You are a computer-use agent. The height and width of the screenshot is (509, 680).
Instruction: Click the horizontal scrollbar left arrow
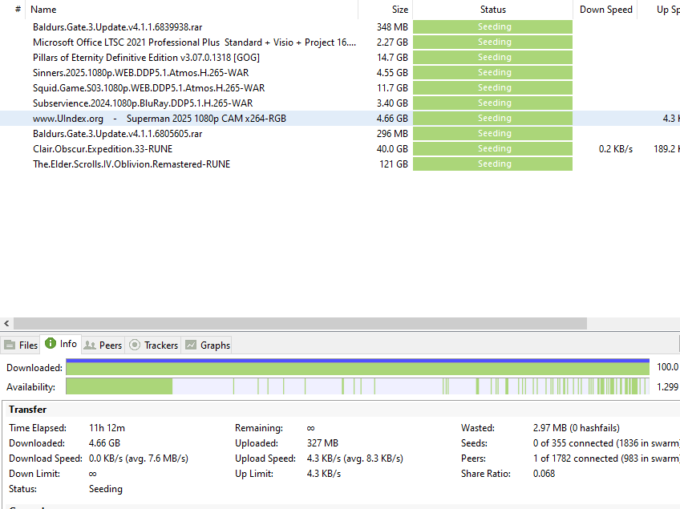point(6,324)
